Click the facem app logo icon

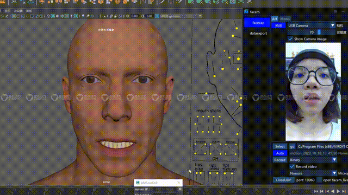tap(246, 12)
